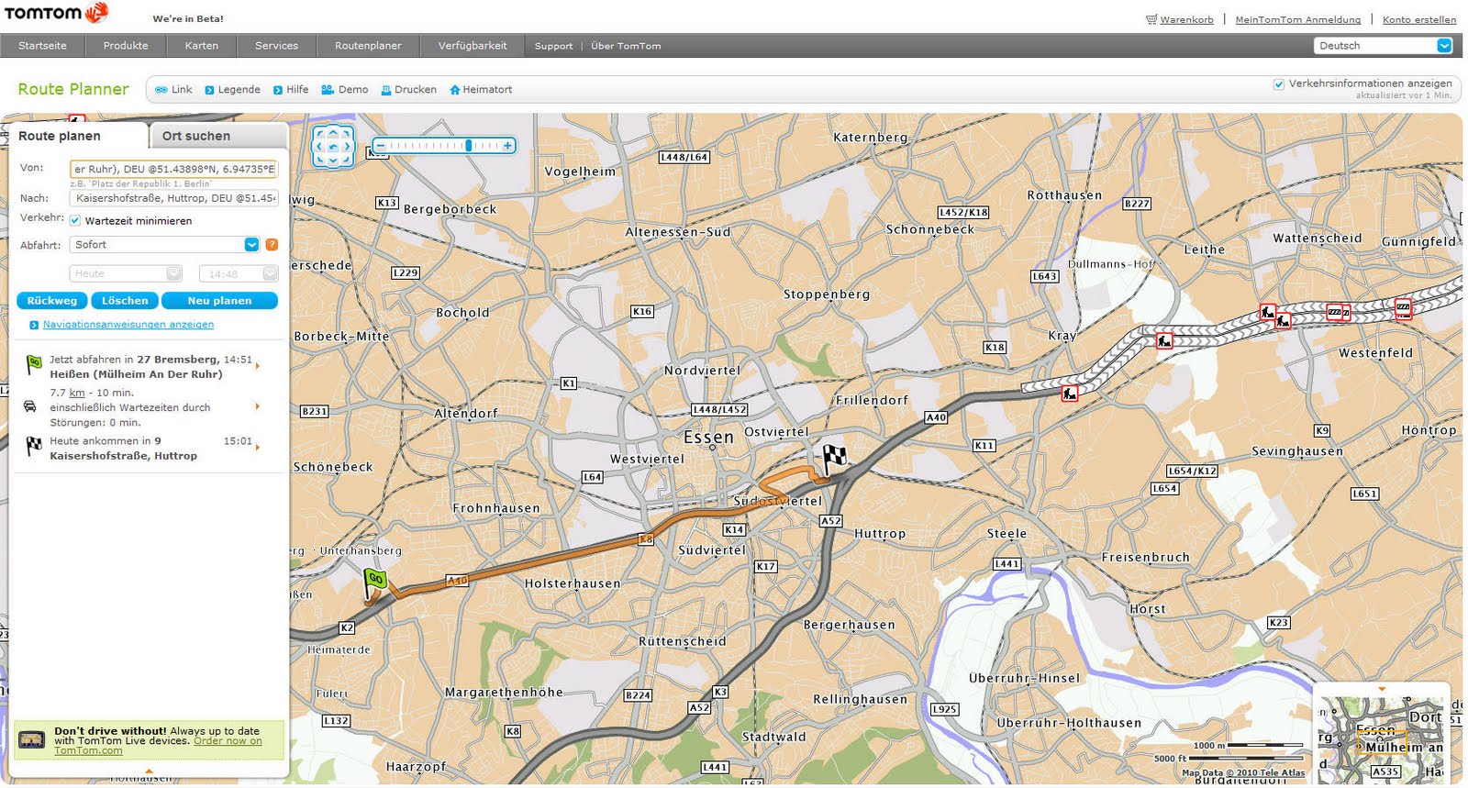This screenshot has height=788, width=1468.
Task: Switch to the Ort suchen tab
Action: click(x=218, y=136)
